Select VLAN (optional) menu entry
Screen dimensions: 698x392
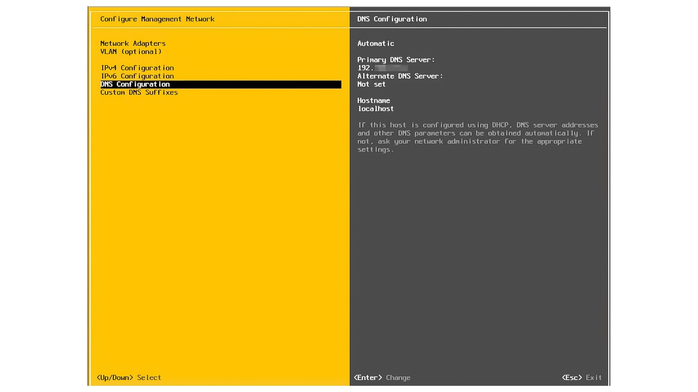[x=131, y=52]
